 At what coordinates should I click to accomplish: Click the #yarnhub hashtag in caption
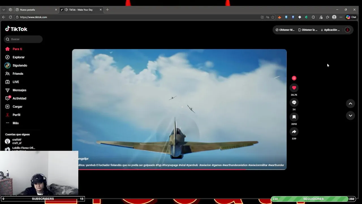192,165
